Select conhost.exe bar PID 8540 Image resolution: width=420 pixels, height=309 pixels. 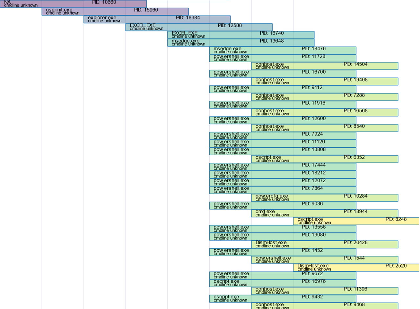click(325, 128)
